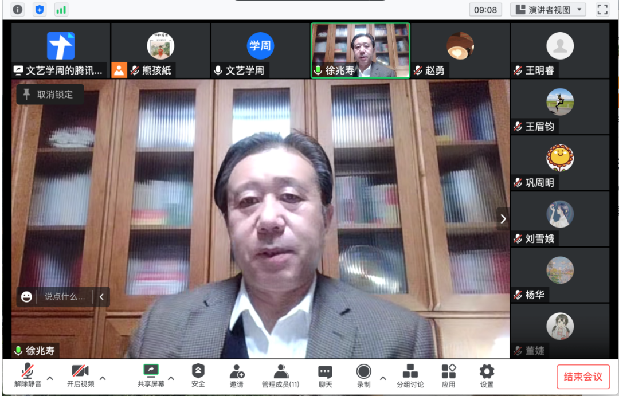Start recording with 录制 button
The height and width of the screenshot is (396, 619).
click(363, 375)
